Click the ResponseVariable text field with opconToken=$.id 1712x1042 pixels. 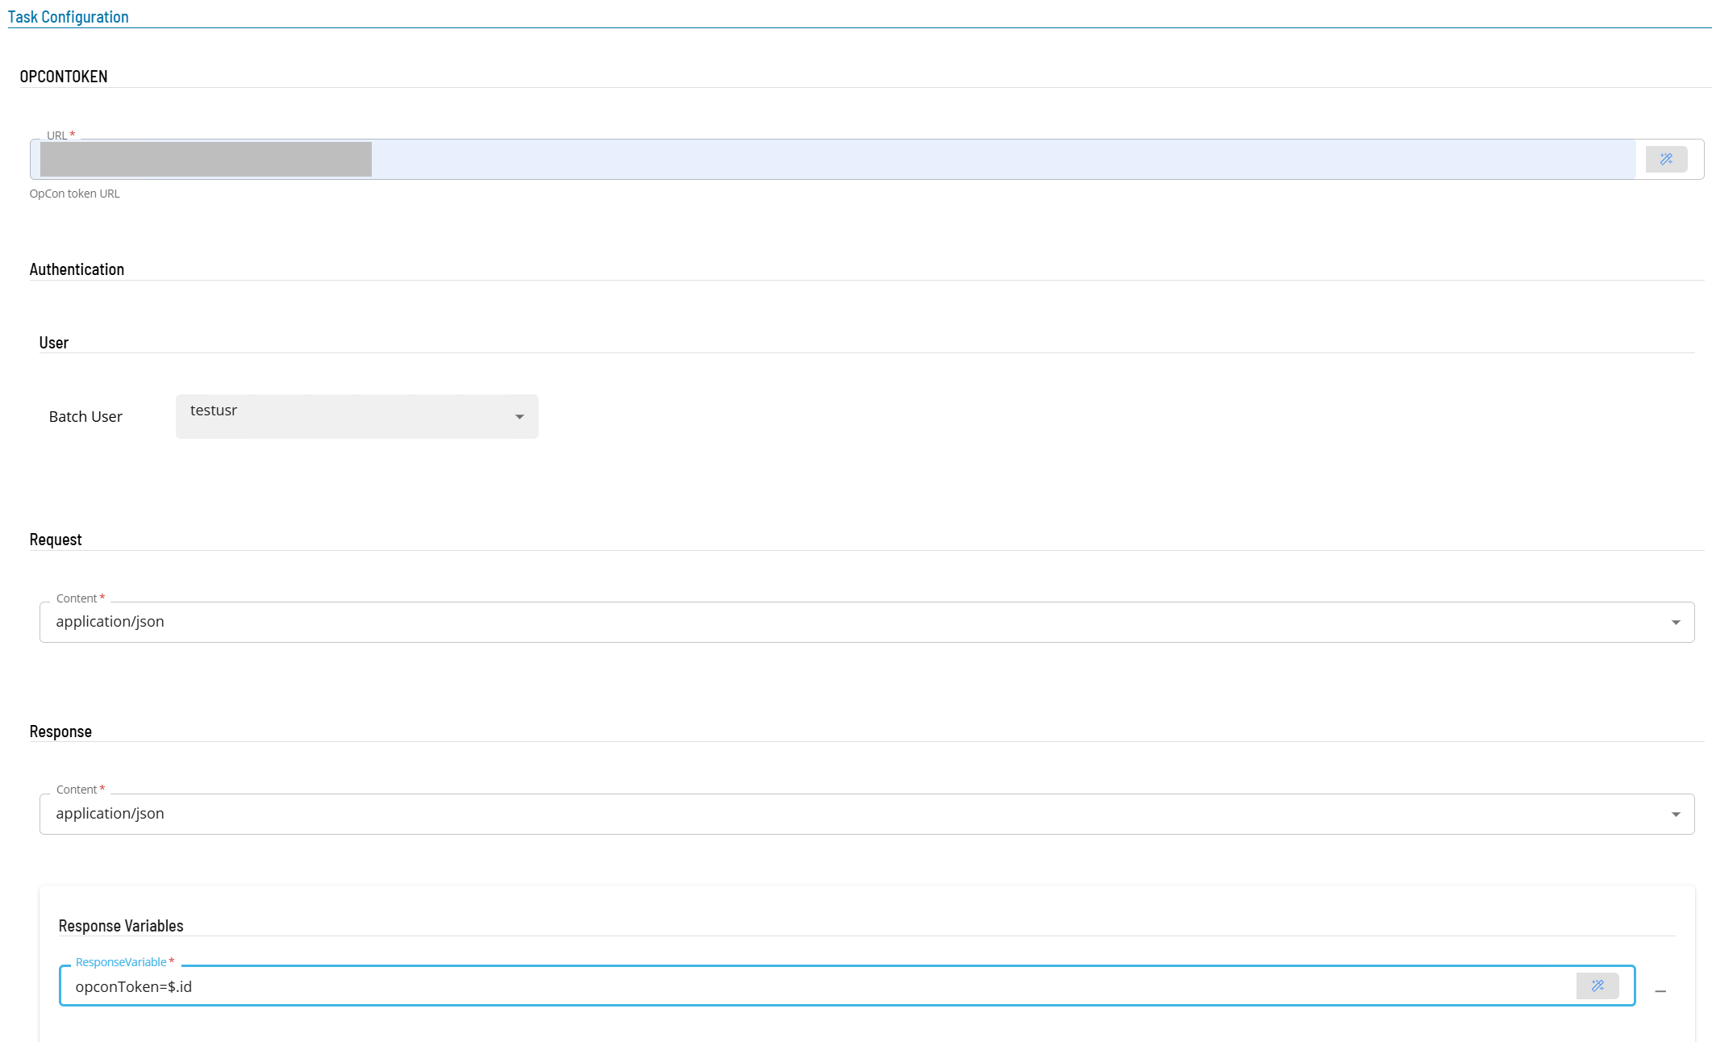point(816,986)
